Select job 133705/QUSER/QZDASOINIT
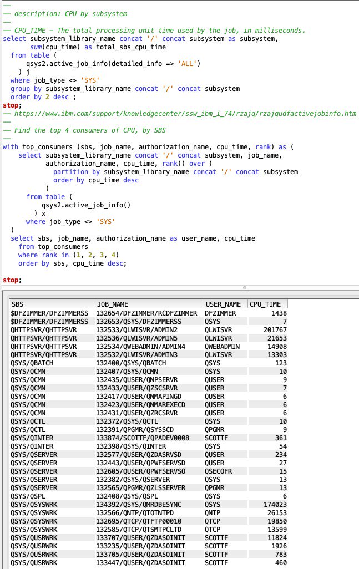 [140, 555]
